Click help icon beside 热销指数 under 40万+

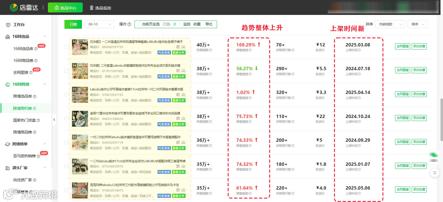211,50
